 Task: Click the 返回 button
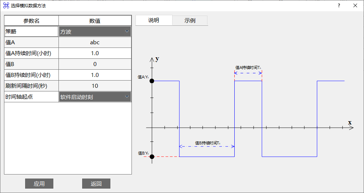tap(96, 184)
